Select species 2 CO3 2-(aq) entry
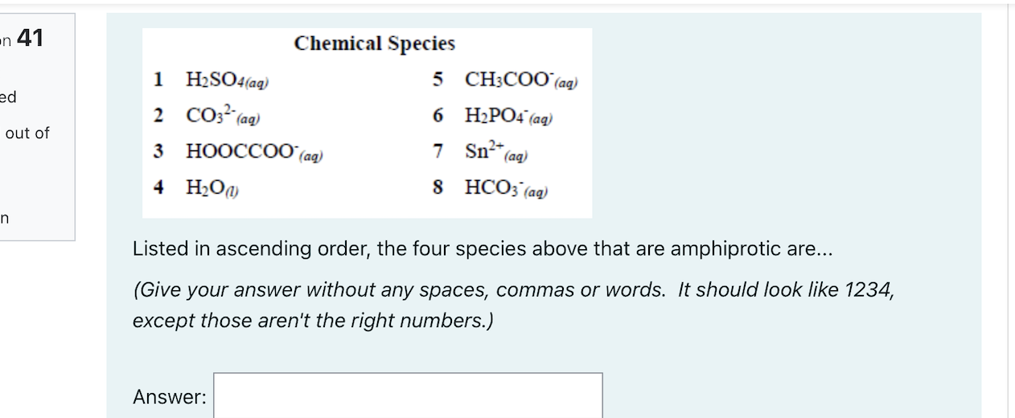 click(207, 116)
